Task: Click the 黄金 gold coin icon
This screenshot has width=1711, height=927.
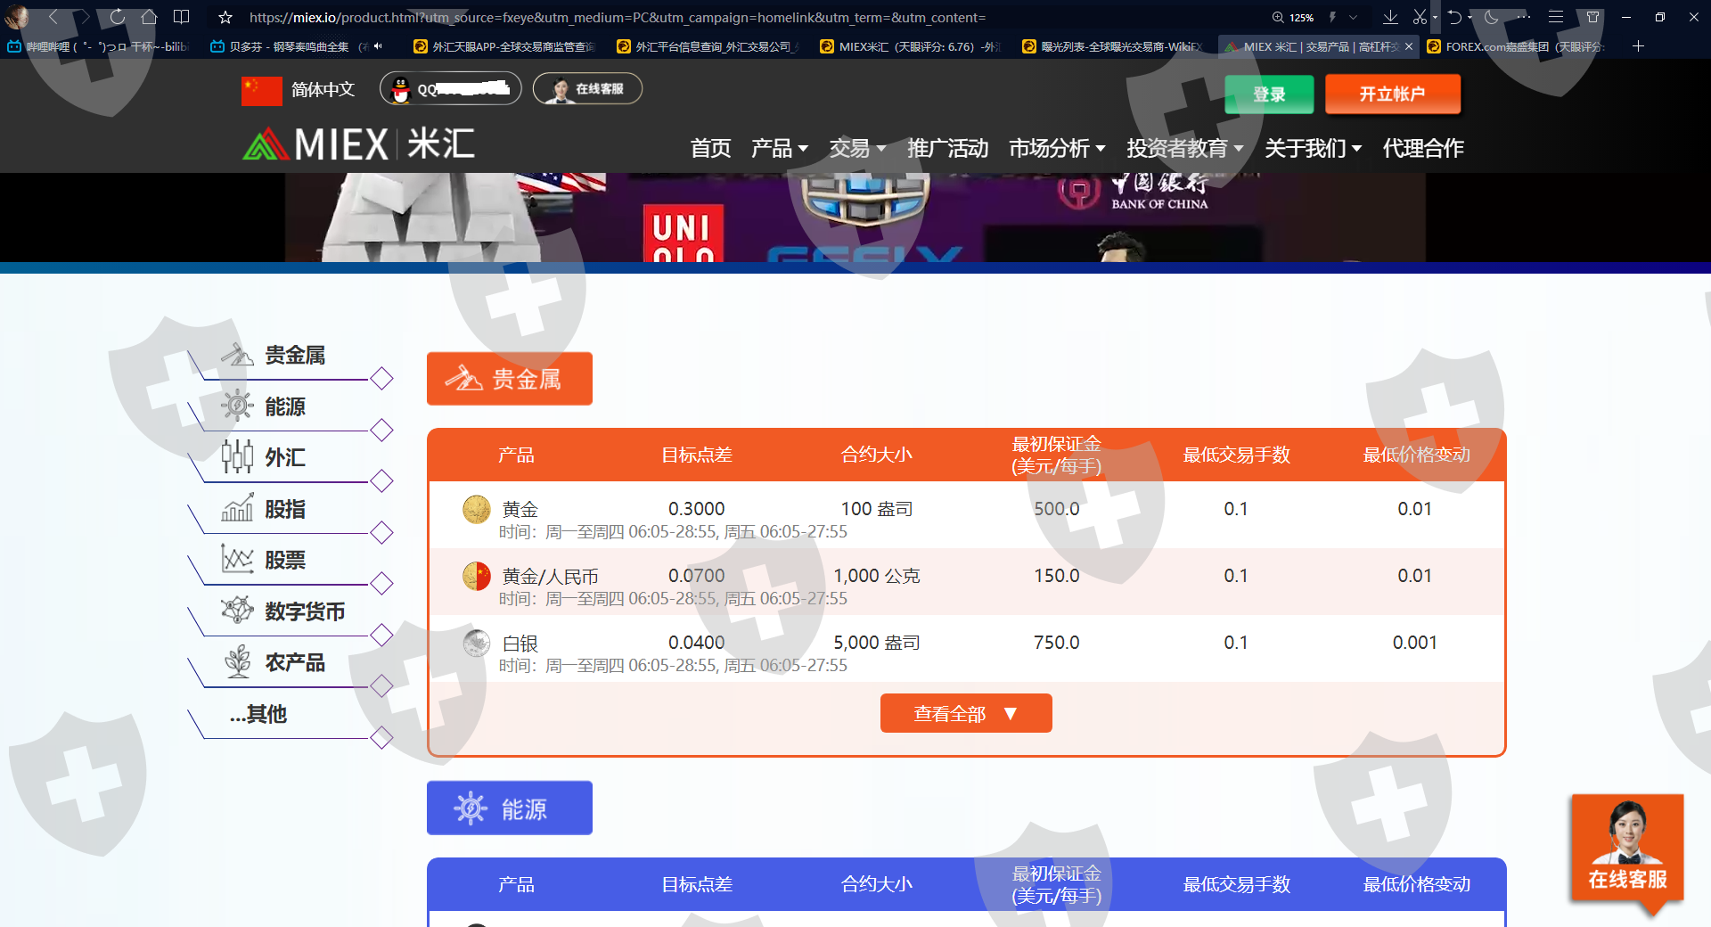Action: [477, 509]
